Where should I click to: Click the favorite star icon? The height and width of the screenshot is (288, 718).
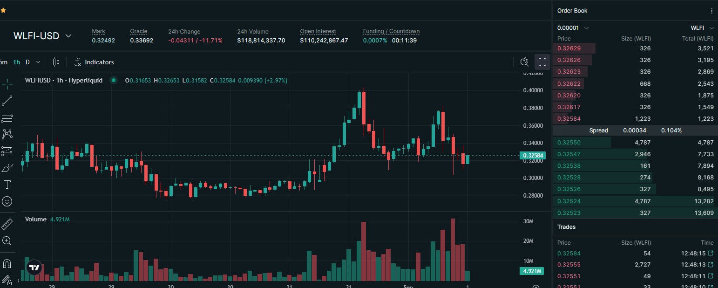(3, 10)
